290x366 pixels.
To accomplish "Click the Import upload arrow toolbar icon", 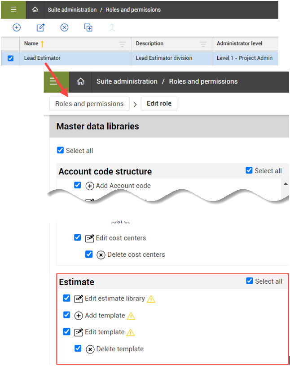I will click(112, 27).
